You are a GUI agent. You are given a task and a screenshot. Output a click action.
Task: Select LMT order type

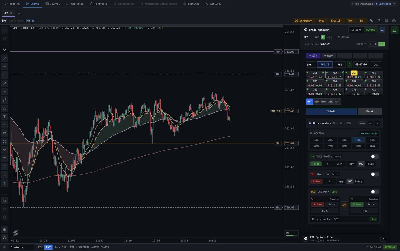click(x=337, y=102)
